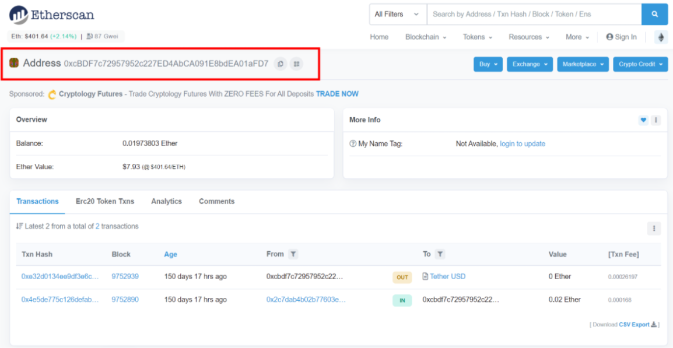The image size is (673, 348).
Task: Open the More Info options three-dot menu
Action: [x=656, y=120]
